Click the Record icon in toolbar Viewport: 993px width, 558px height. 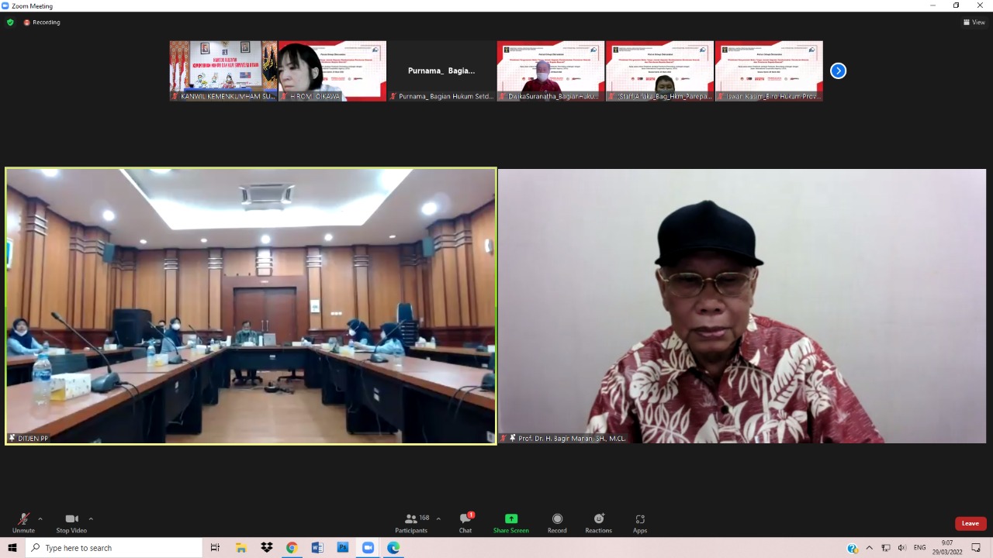(x=557, y=522)
